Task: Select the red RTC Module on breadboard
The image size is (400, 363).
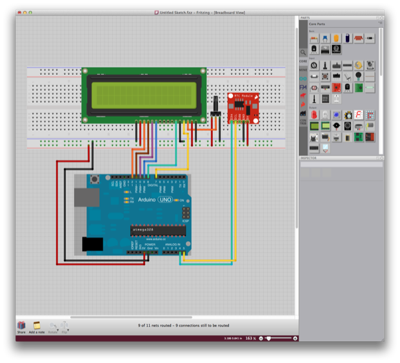Action: pyautogui.click(x=243, y=108)
